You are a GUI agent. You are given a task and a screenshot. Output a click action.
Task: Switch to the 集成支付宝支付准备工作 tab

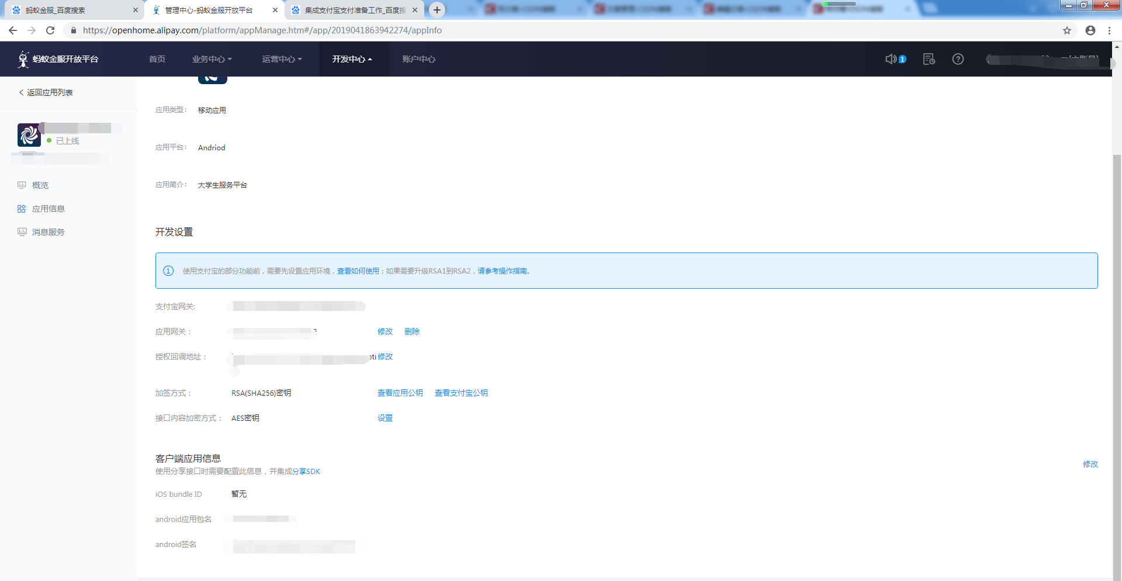click(x=354, y=10)
